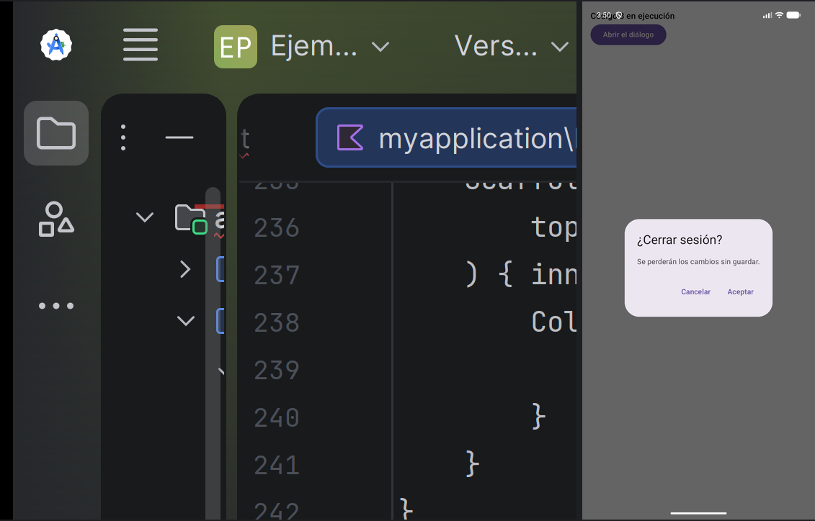Click the emulator Wi-Fi status icon
The width and height of the screenshot is (815, 521).
pyautogui.click(x=779, y=15)
